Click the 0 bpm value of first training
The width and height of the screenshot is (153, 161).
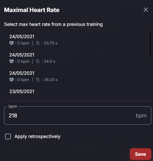(23, 43)
